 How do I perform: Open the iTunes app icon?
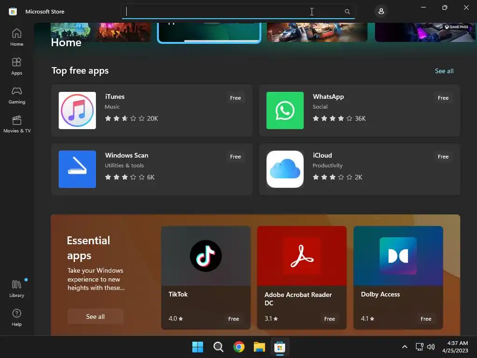tap(77, 110)
